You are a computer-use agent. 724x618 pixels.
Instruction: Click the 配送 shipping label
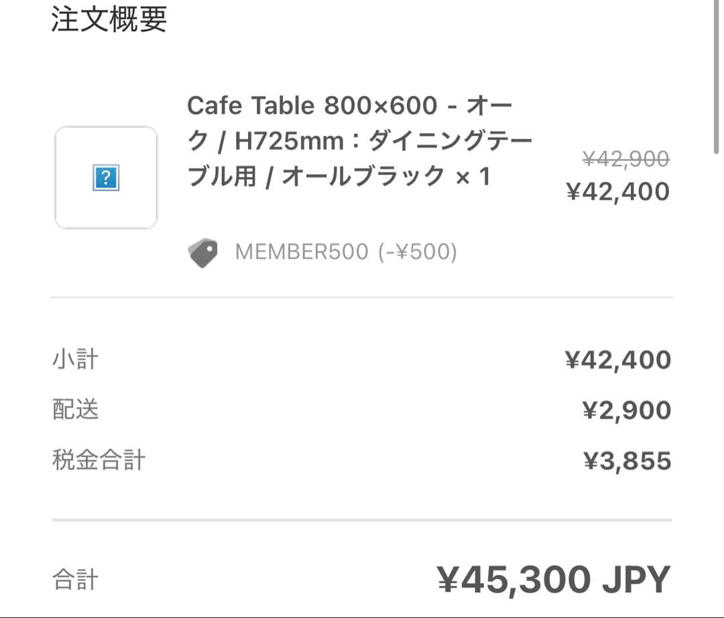(x=75, y=410)
